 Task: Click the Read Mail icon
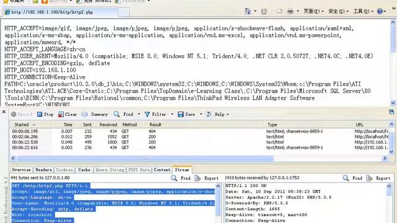pos(279,11)
